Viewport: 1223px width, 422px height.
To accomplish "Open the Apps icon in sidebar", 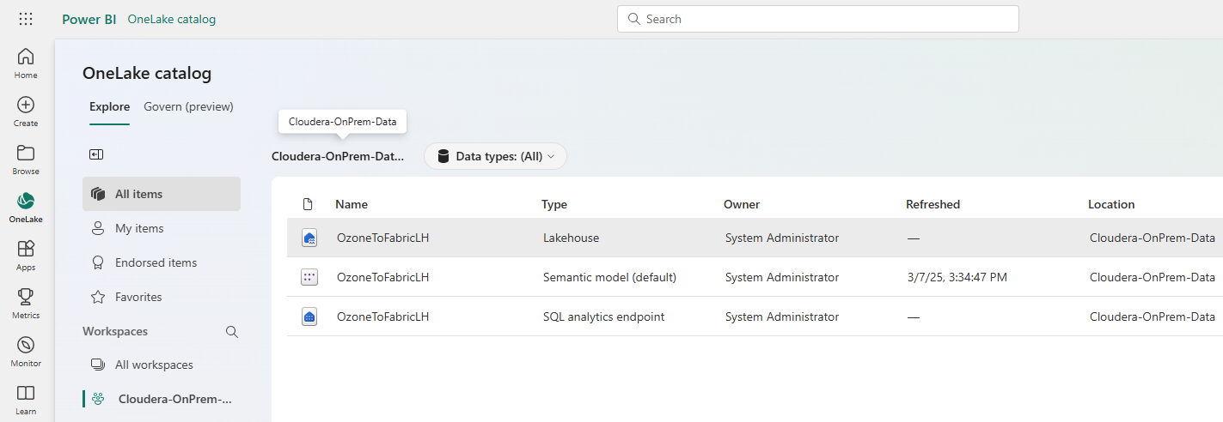I will (26, 255).
